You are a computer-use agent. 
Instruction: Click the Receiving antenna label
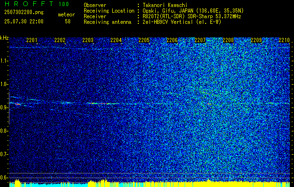click(x=108, y=22)
